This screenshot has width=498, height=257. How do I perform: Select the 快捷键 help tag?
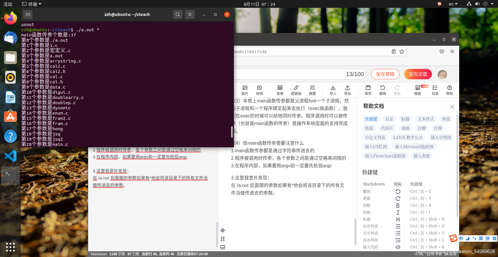(x=371, y=119)
